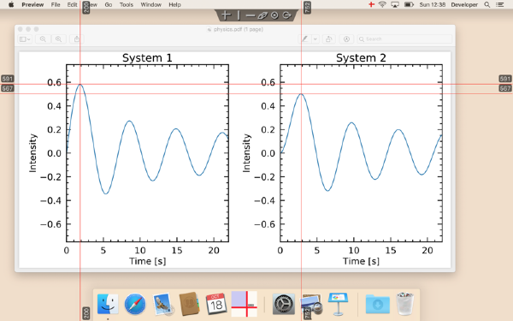Click the 752 vertical guide label at top

point(307,7)
